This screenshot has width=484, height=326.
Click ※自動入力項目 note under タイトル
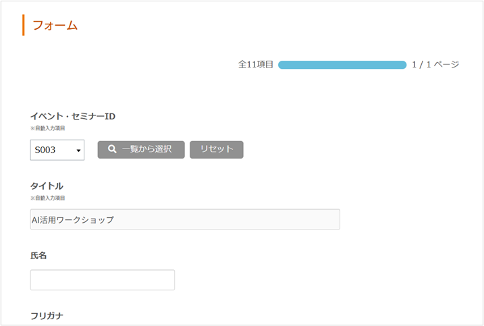click(48, 198)
